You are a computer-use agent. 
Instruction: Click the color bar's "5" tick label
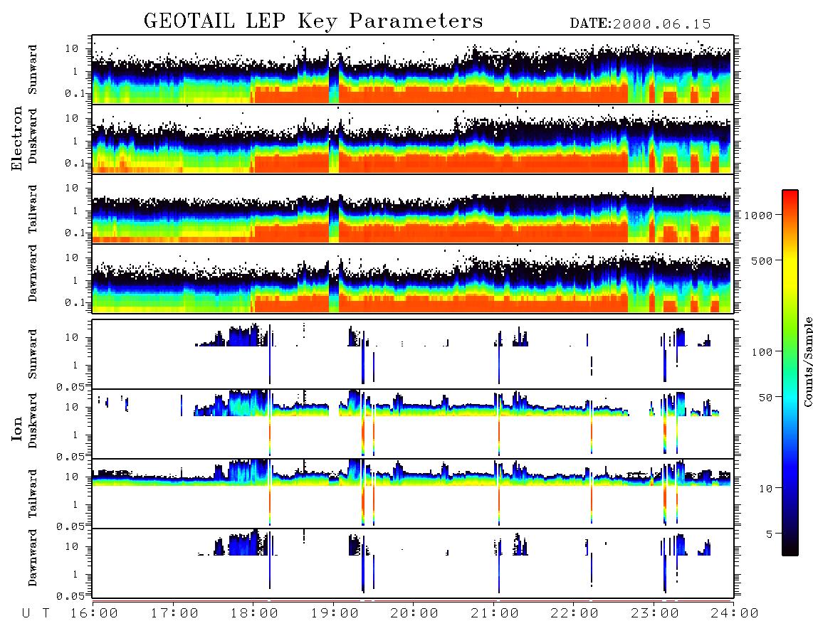click(x=769, y=534)
